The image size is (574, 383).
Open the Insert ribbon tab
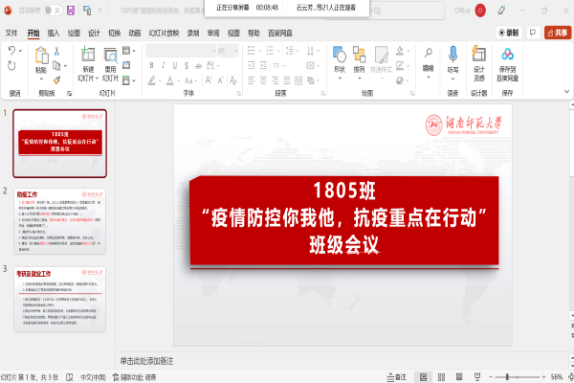(54, 32)
